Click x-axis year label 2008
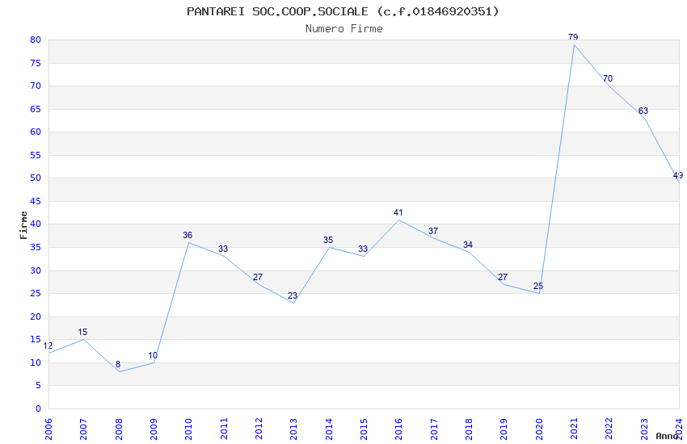Image resolution: width=687 pixels, height=444 pixels. point(118,429)
